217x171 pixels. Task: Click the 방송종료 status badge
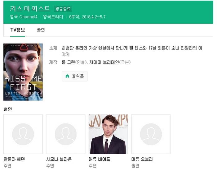pos(63,9)
